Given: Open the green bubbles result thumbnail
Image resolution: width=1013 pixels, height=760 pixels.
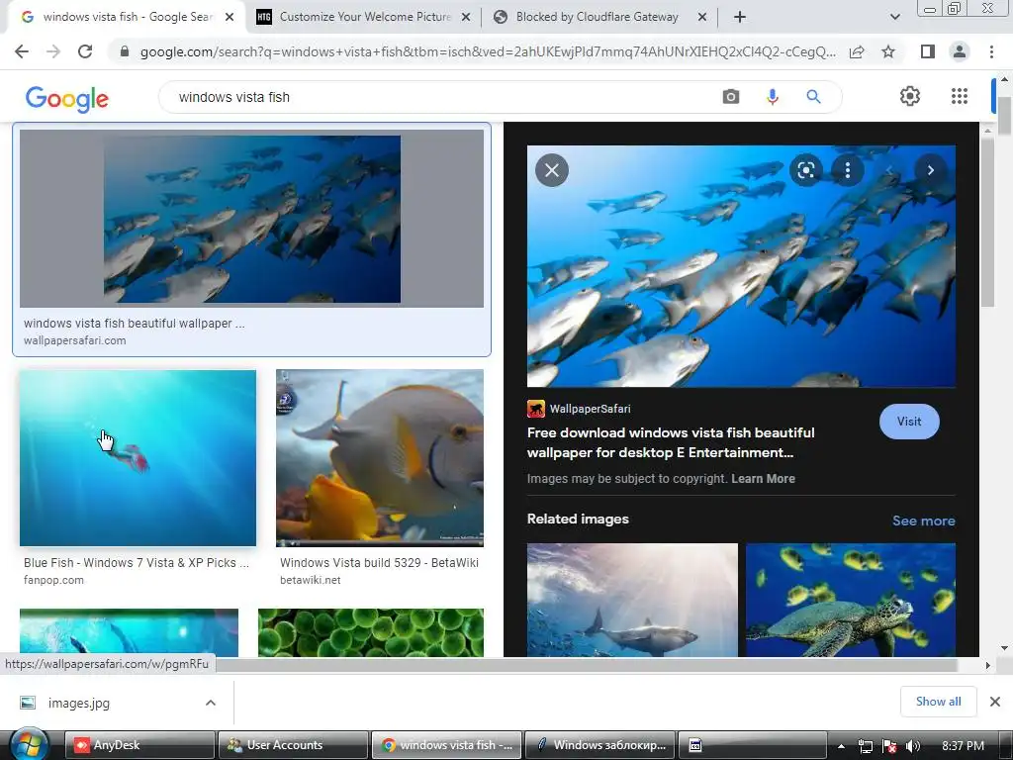Looking at the screenshot, I should [x=371, y=632].
